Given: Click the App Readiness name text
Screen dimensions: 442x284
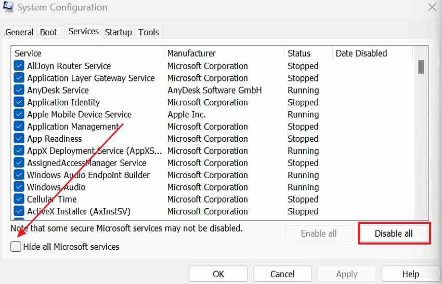Looking at the screenshot, I should pos(55,139).
